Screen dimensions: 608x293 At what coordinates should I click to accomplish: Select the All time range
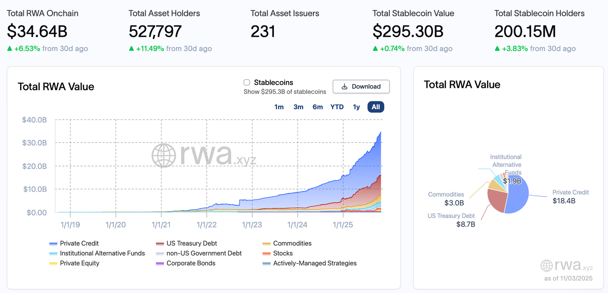[x=375, y=107]
